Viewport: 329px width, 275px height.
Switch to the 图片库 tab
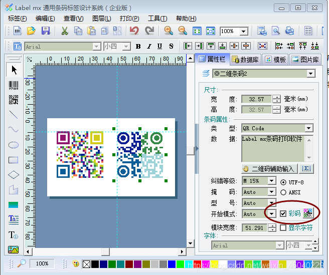click(x=305, y=60)
